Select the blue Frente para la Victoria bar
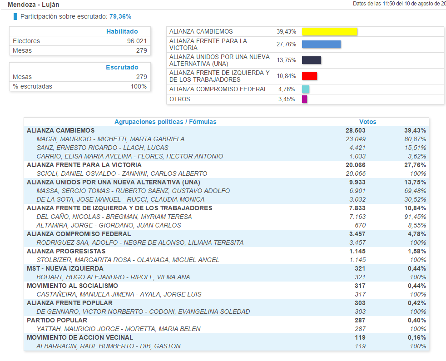The height and width of the screenshot is (361, 446). point(321,45)
